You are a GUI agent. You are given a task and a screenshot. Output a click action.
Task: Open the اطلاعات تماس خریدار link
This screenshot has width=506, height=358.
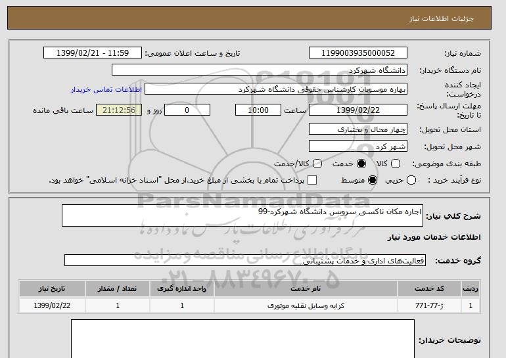[106, 89]
